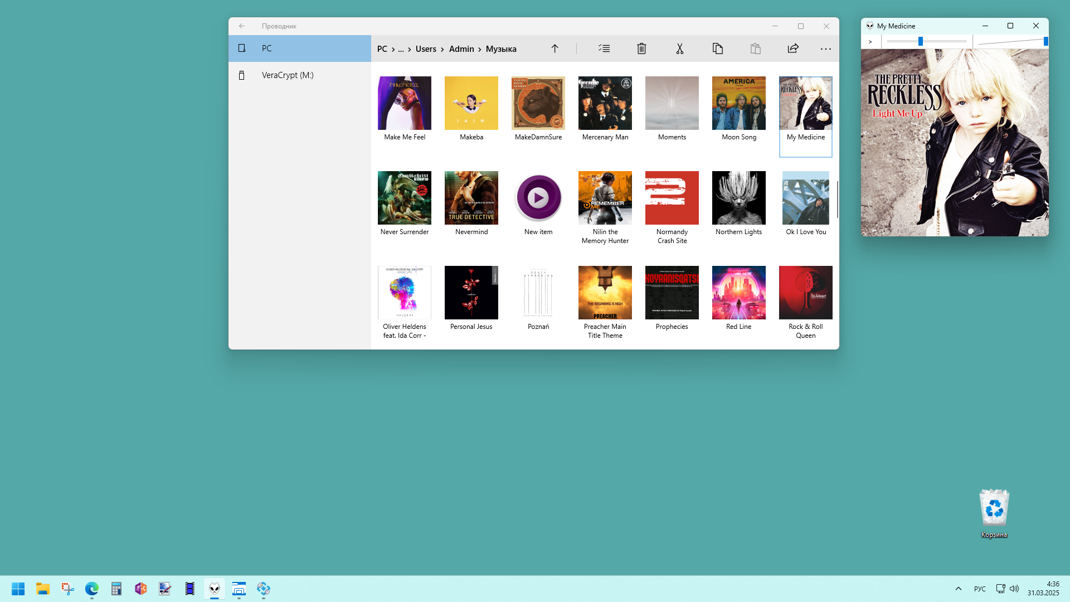Image resolution: width=1070 pixels, height=602 pixels.
Task: Click the back arrow in the Проводник title bar
Action: pyautogui.click(x=242, y=26)
